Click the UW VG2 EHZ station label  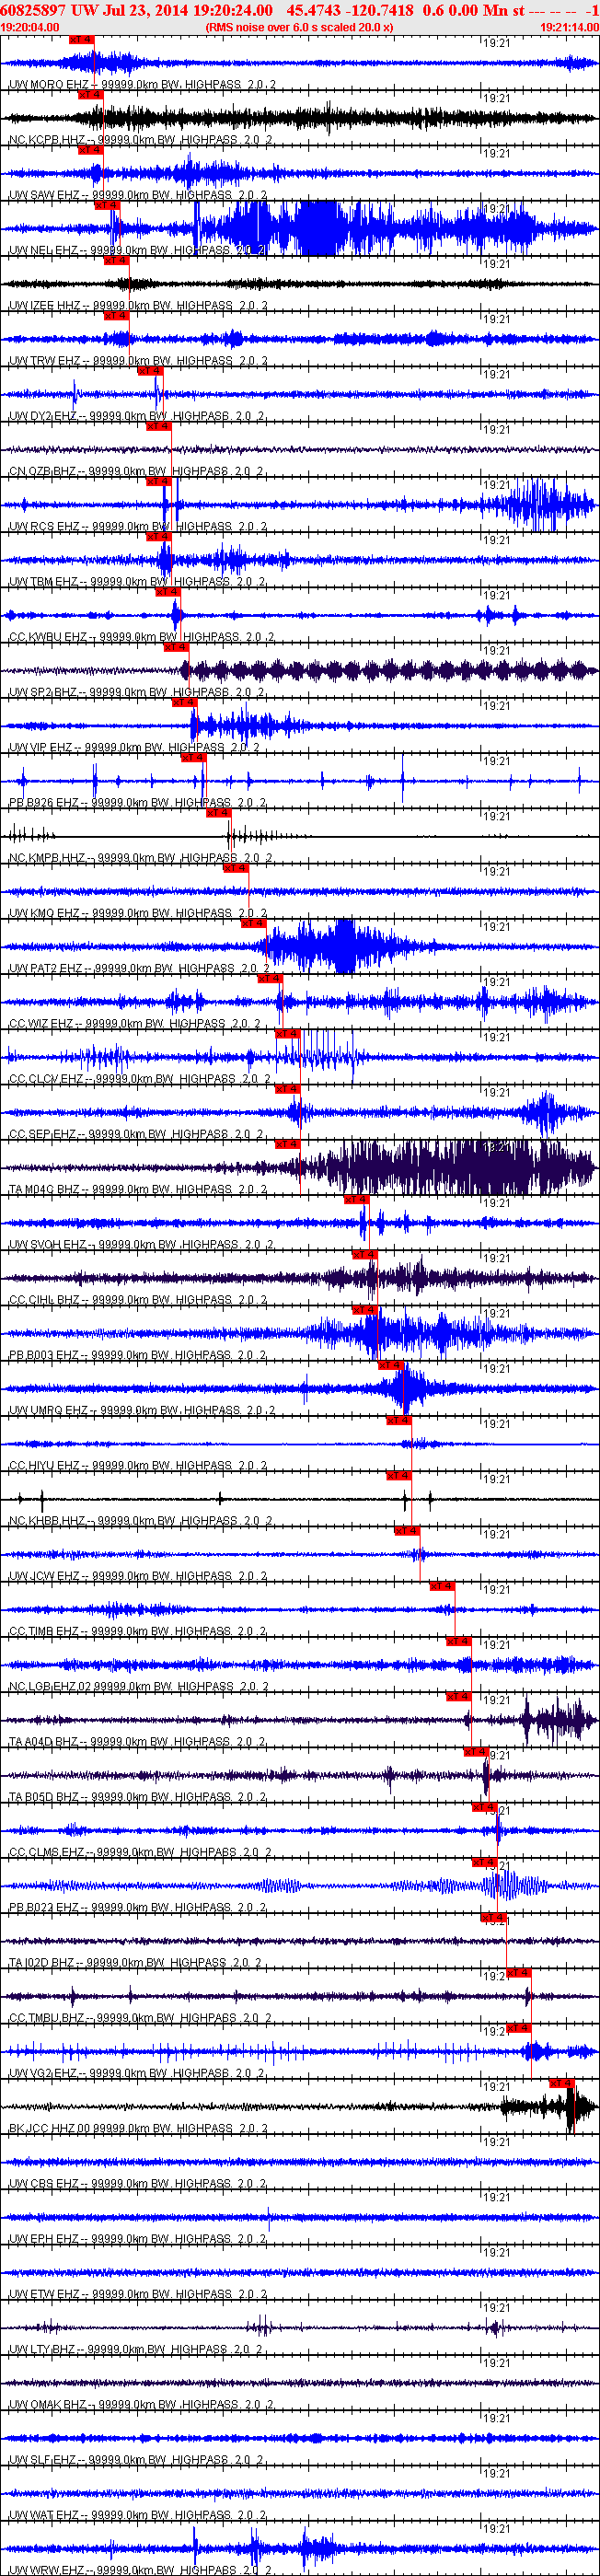click(x=136, y=2072)
